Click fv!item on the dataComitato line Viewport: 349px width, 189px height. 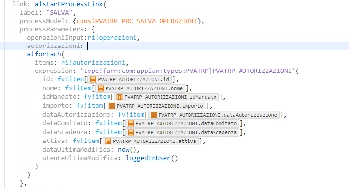108,123
